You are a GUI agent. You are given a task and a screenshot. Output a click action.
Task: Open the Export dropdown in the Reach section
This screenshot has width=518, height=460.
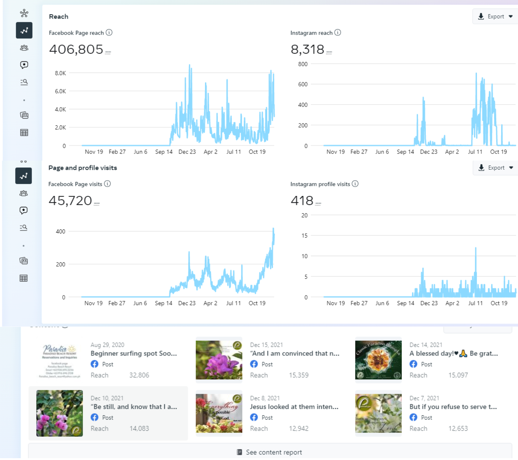pyautogui.click(x=510, y=16)
